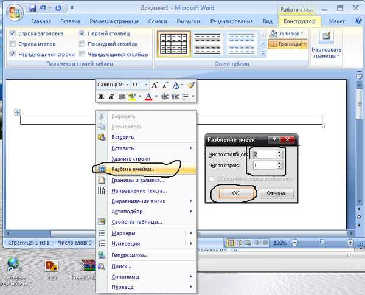Screen dimensions: 365x295
Task: Center text using mini toolbar icon
Action: pos(122,96)
